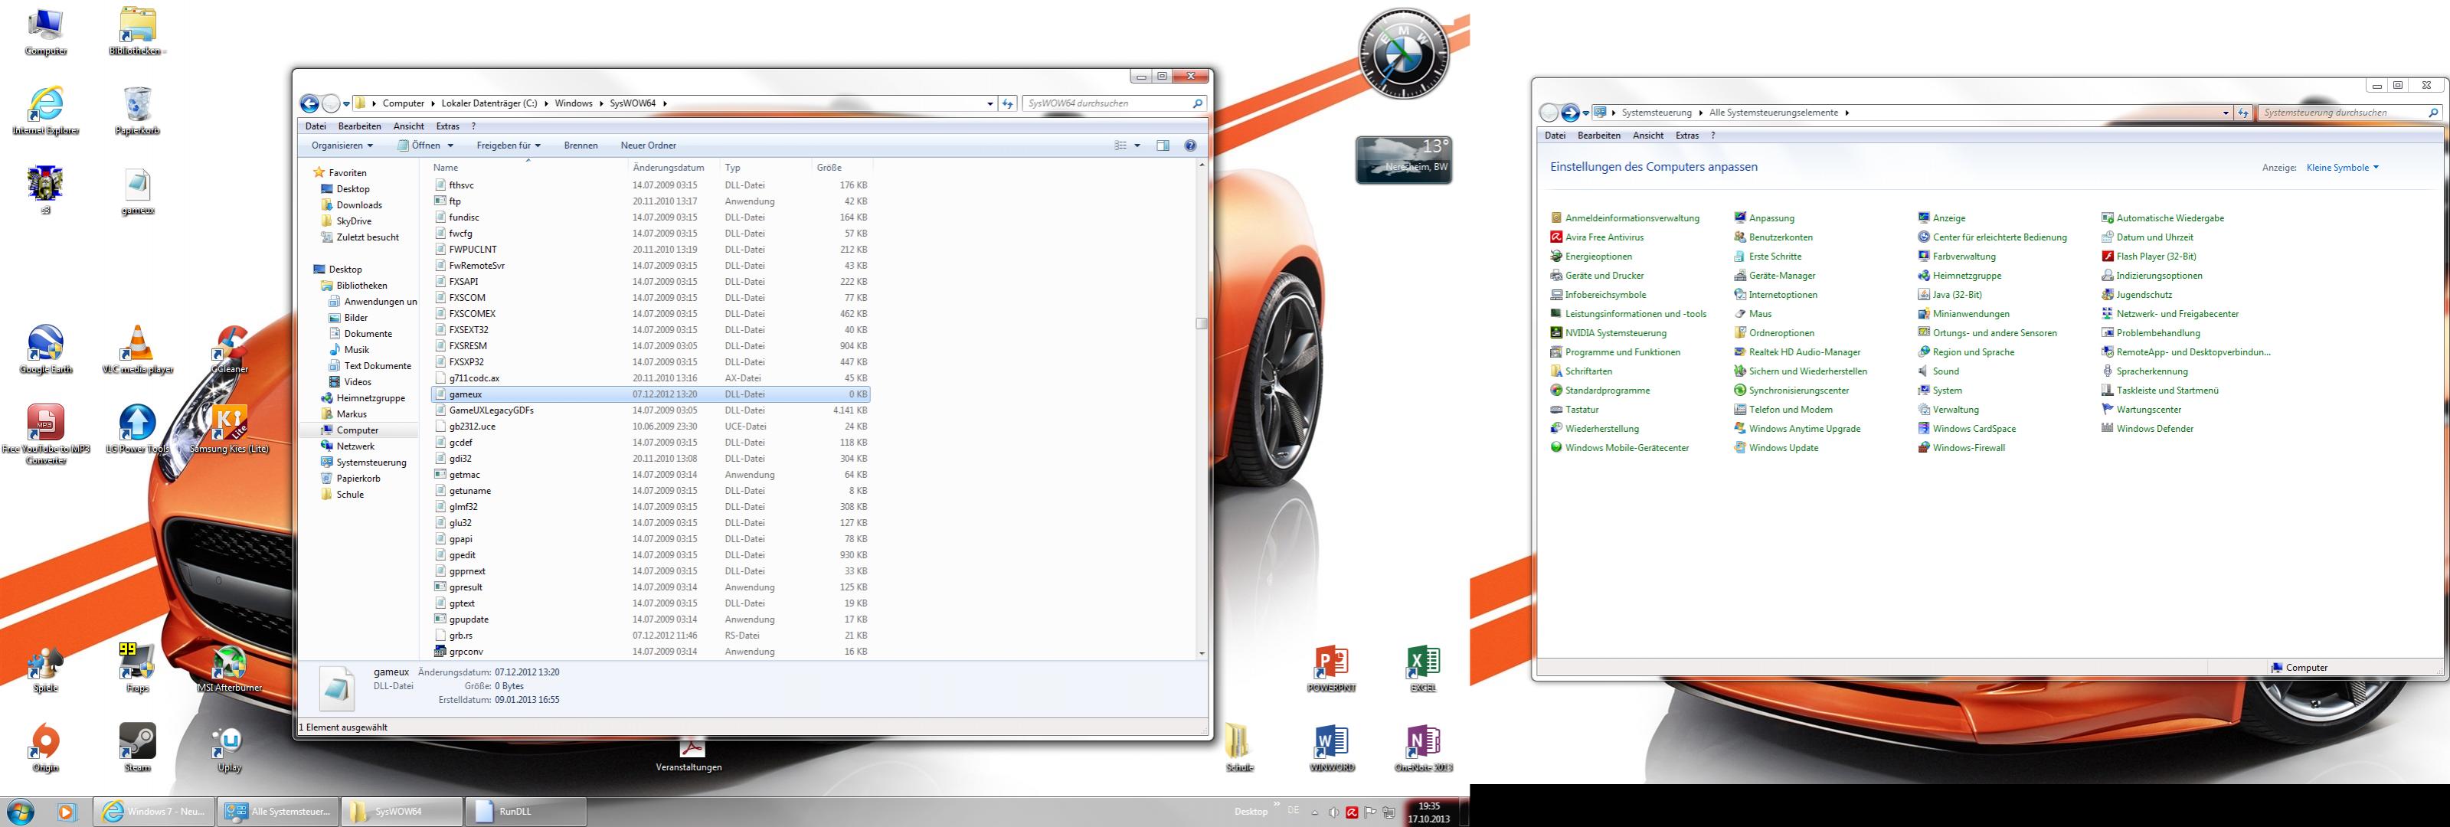Refresh the SysWOW64 folder address bar
This screenshot has width=2450, height=827.
1007,103
